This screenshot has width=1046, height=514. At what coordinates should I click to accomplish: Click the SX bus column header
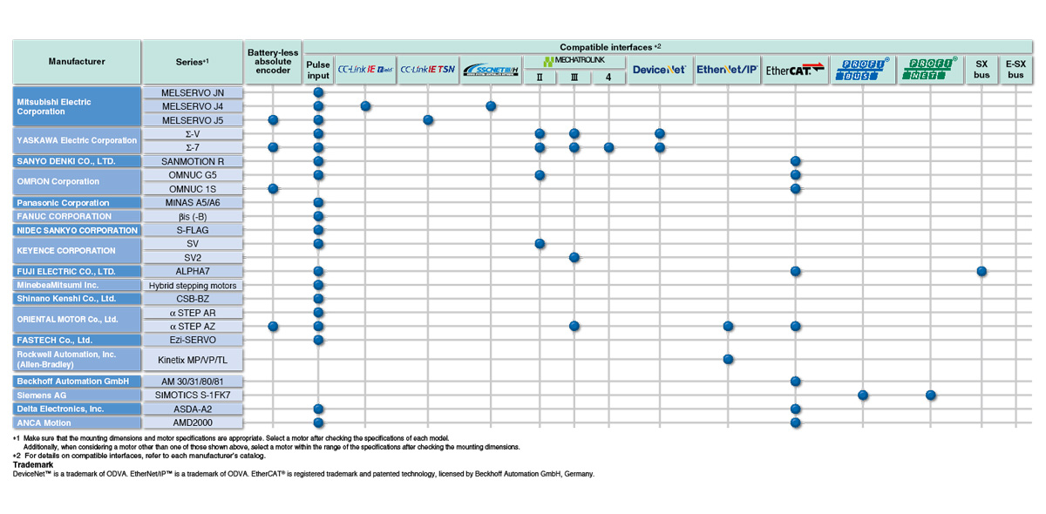click(x=981, y=70)
